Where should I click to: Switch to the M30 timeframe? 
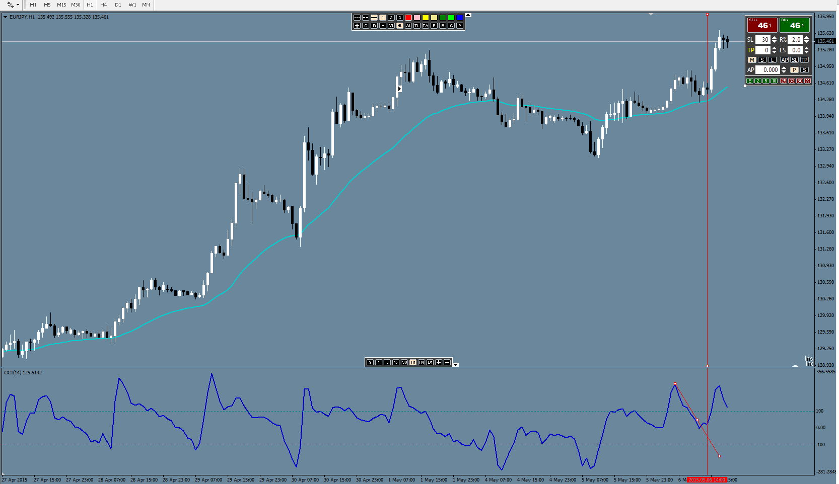pyautogui.click(x=76, y=5)
